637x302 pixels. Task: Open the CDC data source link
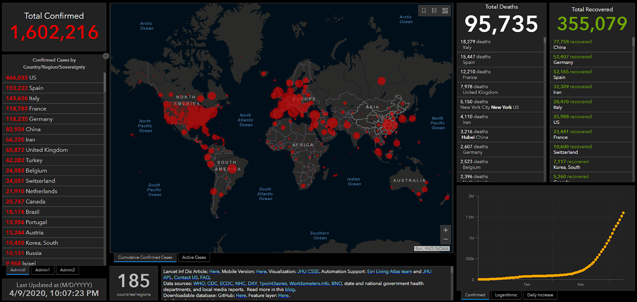pos(212,284)
